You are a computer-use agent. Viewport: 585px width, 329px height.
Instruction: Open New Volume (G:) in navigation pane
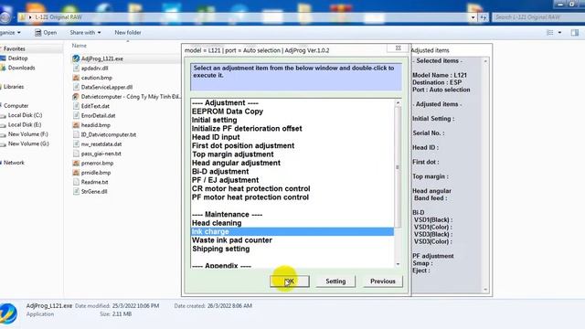[x=28, y=143]
